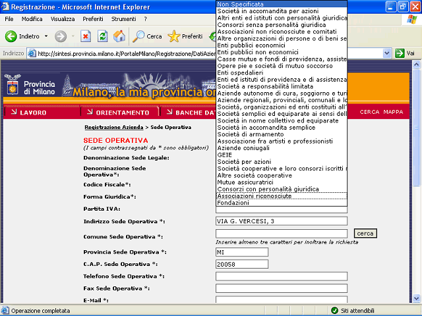Image resolution: width=422 pixels, height=316 pixels.
Task: Click the Fax Sede Operativa input field
Action: 282,288
